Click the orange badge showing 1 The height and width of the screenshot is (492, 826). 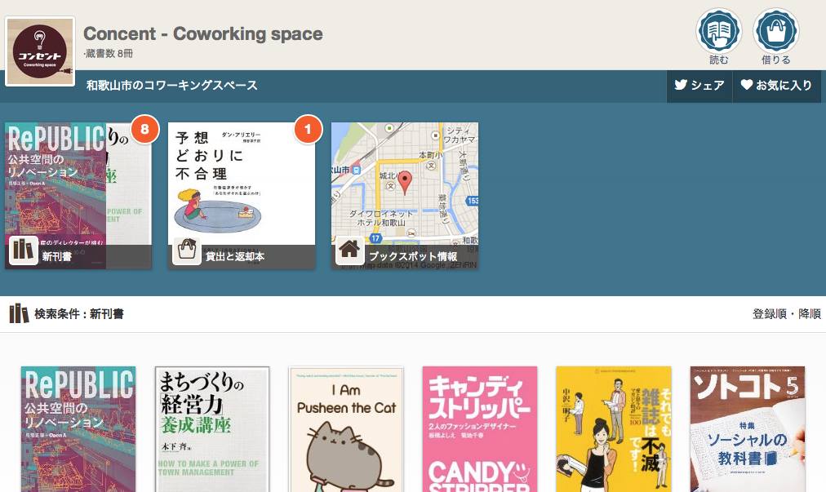[308, 129]
